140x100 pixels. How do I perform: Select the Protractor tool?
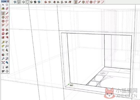click(3, 46)
